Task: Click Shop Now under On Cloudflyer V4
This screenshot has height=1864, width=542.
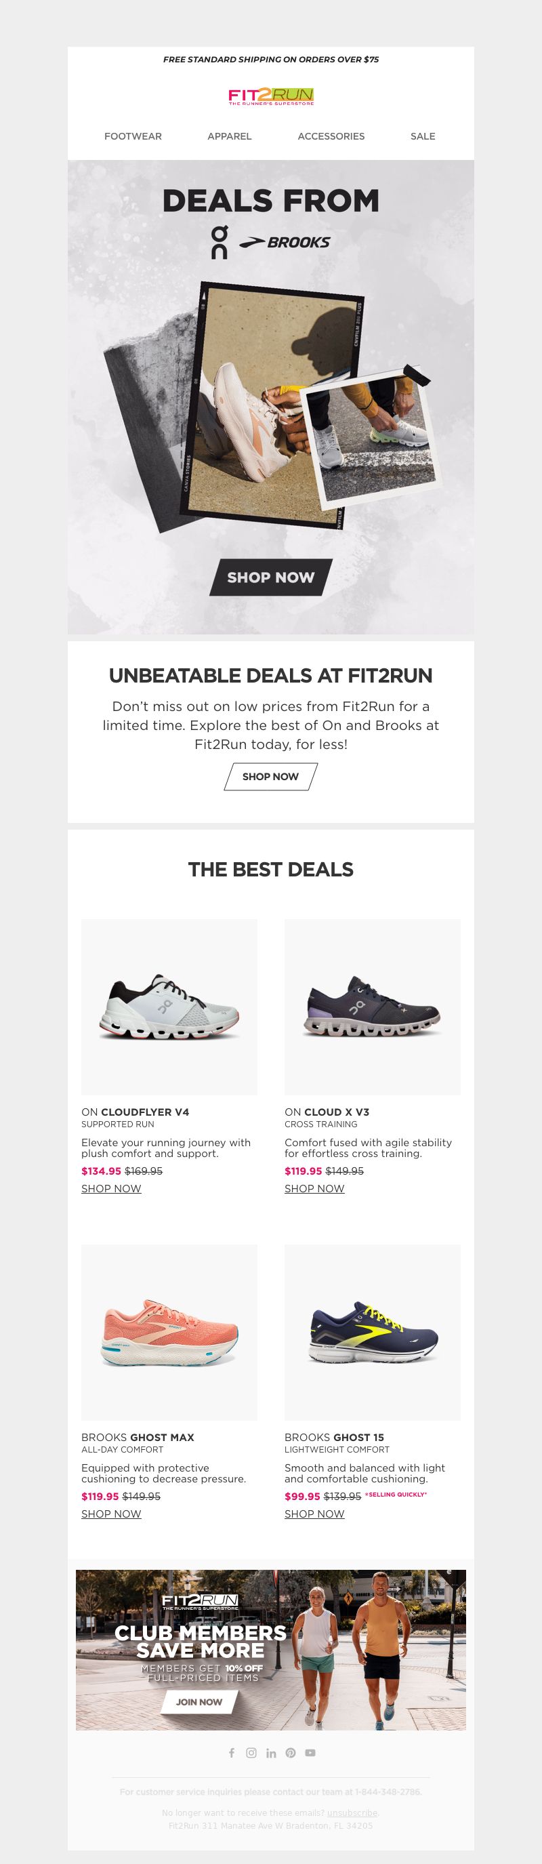Action: coord(111,1188)
